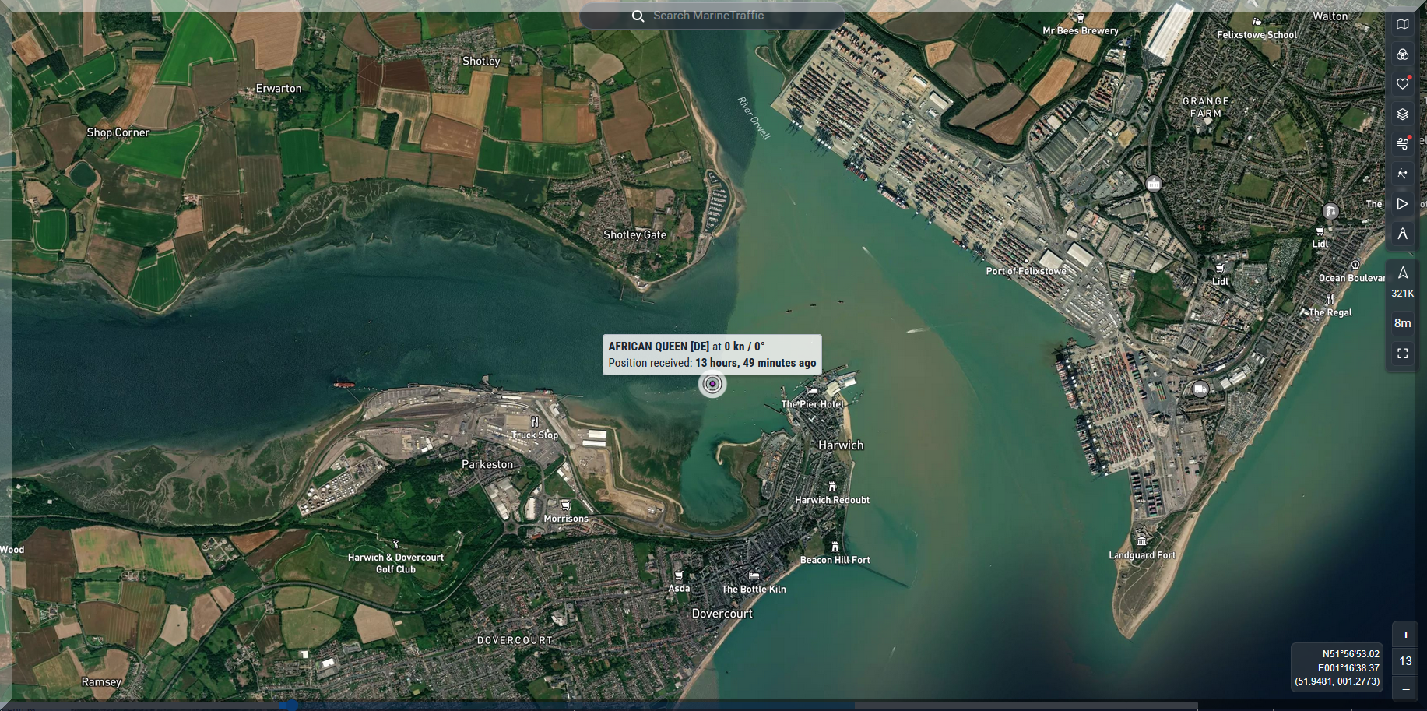
Task: Open the map layers stack icon
Action: (x=1402, y=114)
